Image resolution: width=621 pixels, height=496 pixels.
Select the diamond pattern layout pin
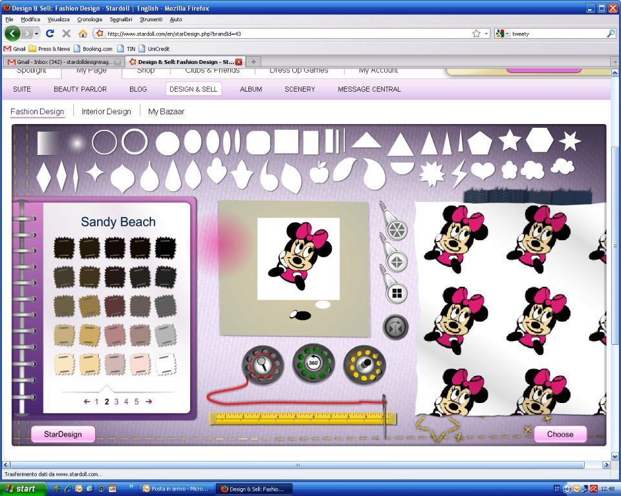tap(397, 262)
